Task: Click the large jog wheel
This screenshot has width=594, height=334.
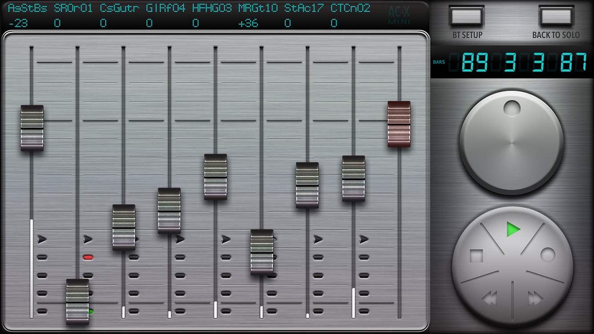Action: [512, 143]
